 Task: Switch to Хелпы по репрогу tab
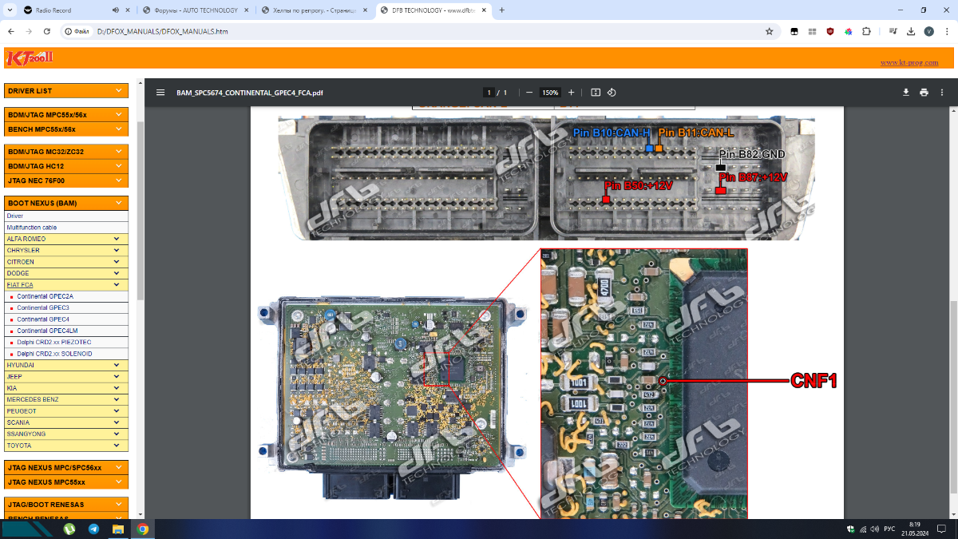(x=315, y=10)
